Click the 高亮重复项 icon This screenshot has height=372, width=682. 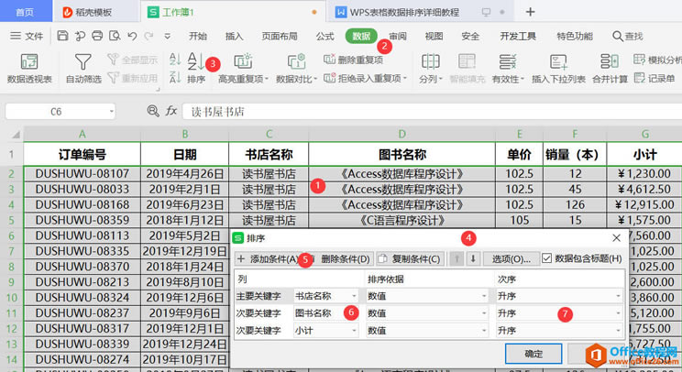coord(243,61)
